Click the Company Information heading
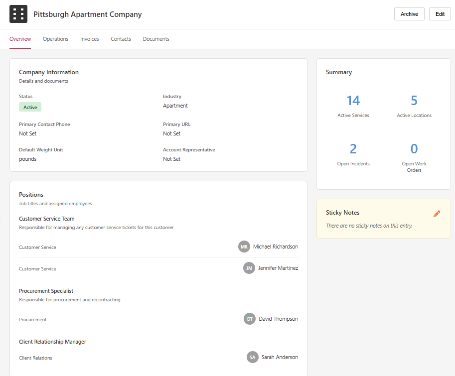The width and height of the screenshot is (455, 376). (49, 72)
